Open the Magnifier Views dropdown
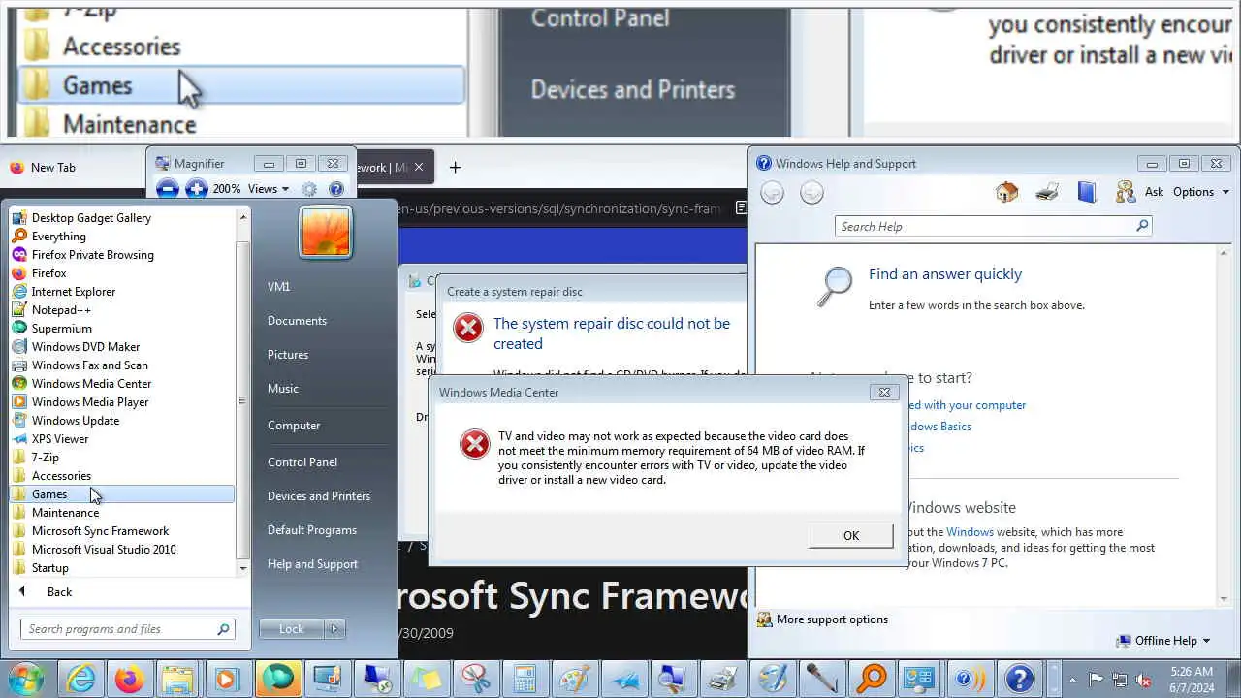The height and width of the screenshot is (698, 1241). [x=269, y=189]
